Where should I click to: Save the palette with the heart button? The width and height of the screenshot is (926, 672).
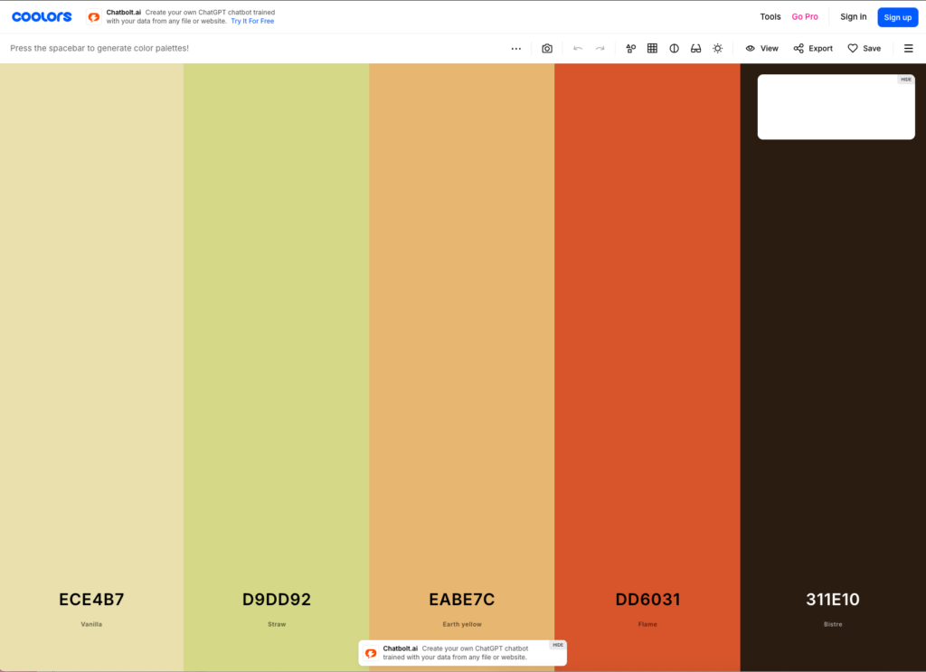tap(864, 49)
